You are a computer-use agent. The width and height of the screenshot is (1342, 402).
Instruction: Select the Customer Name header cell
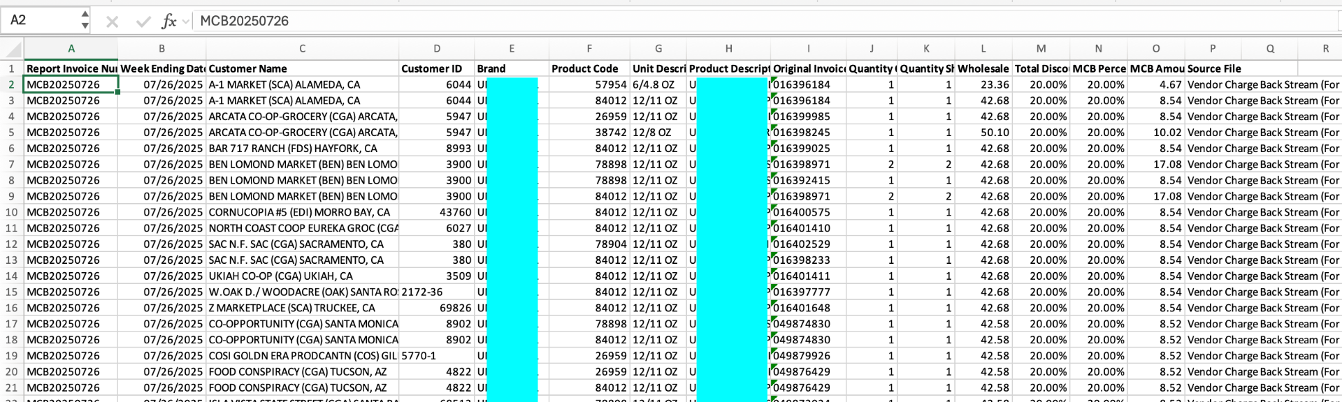(x=302, y=68)
